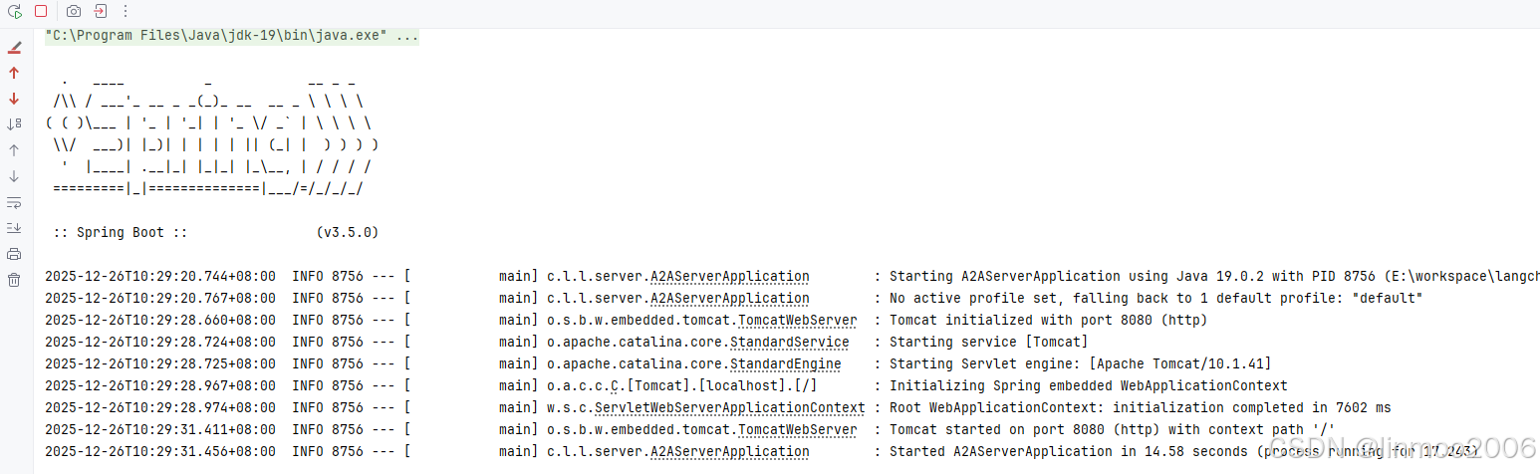Image resolution: width=1540 pixels, height=474 pixels.
Task: Jump to next error with red down arrow
Action: [14, 99]
